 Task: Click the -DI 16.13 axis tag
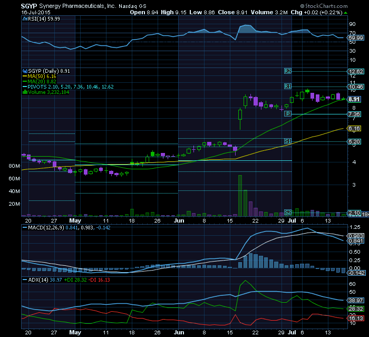(x=356, y=319)
